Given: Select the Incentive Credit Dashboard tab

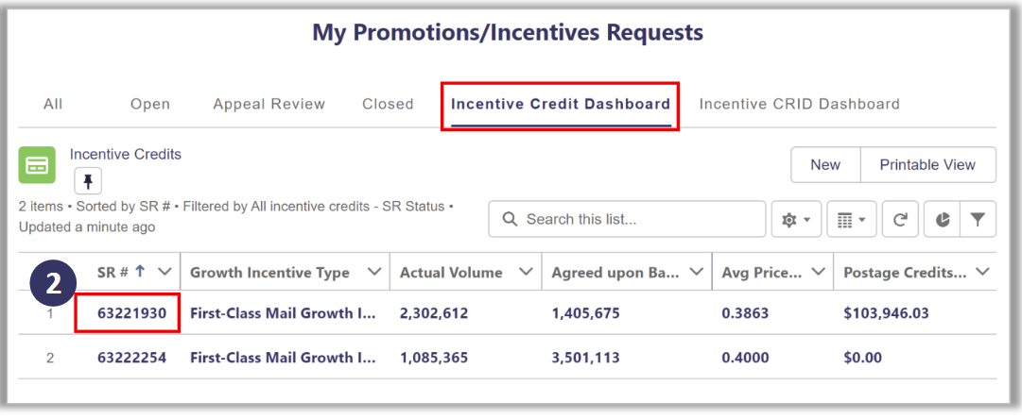Looking at the screenshot, I should pyautogui.click(x=561, y=104).
